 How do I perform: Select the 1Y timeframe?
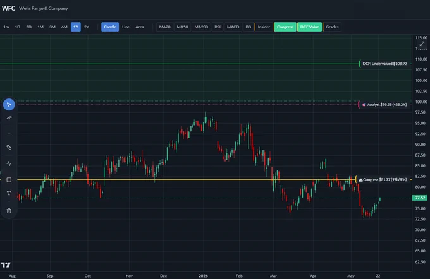coord(76,27)
